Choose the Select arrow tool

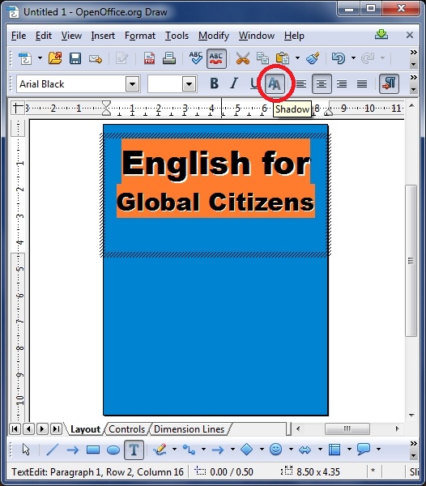point(26,450)
